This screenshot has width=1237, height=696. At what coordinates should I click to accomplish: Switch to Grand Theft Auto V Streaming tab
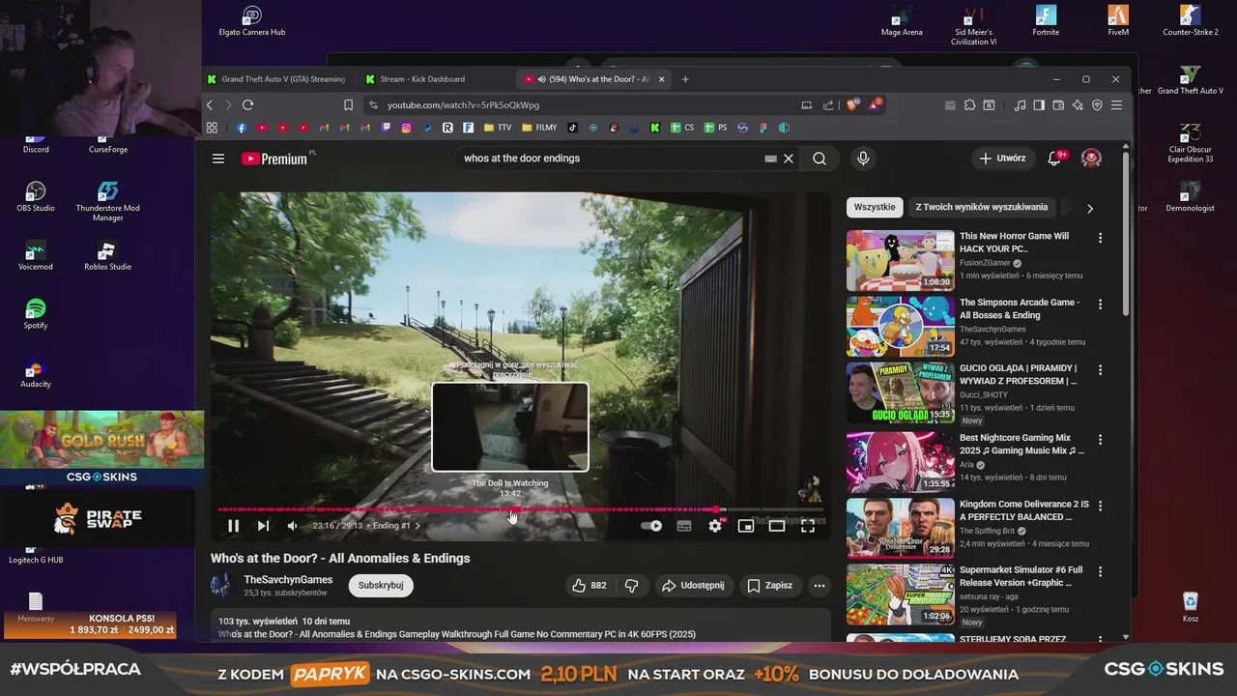pos(276,79)
